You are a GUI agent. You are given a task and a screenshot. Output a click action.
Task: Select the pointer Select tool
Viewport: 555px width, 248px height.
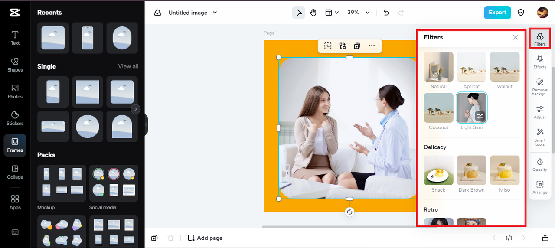[299, 13]
